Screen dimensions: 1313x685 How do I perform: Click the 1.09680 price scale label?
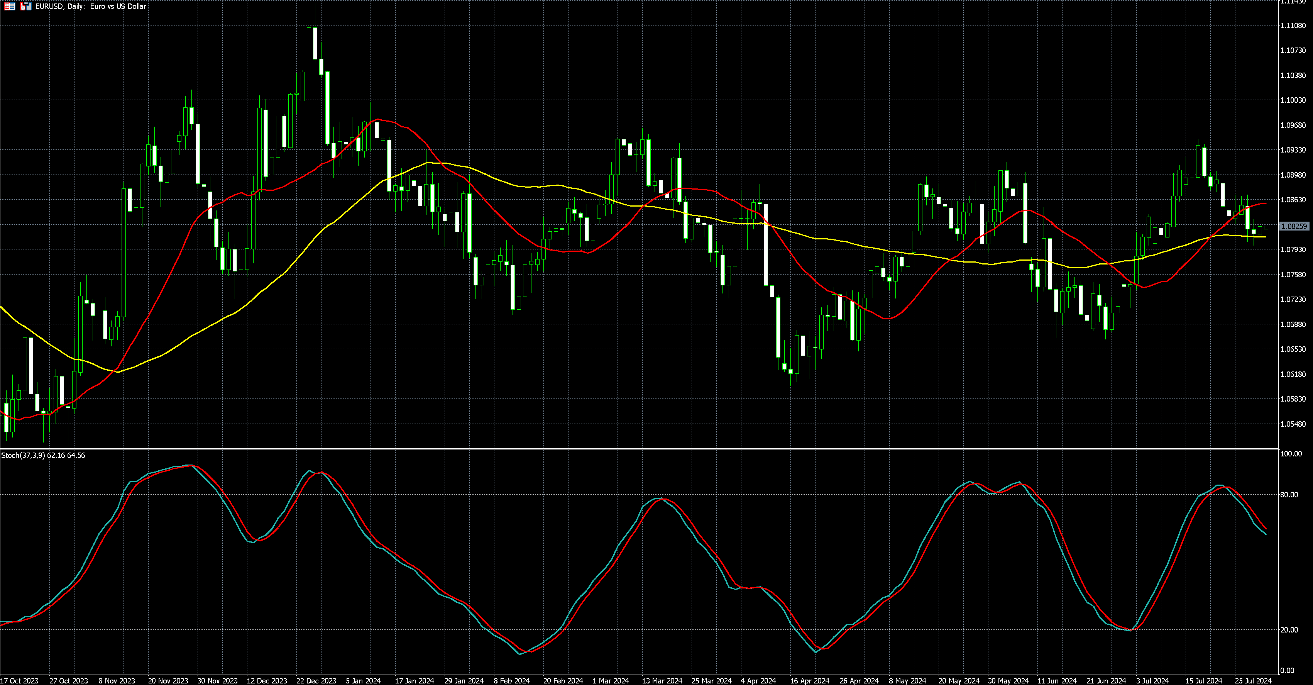tap(1293, 125)
